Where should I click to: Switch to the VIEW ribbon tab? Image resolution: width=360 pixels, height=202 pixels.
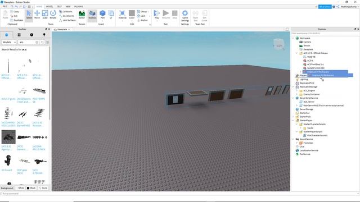pyautogui.click(x=68, y=7)
